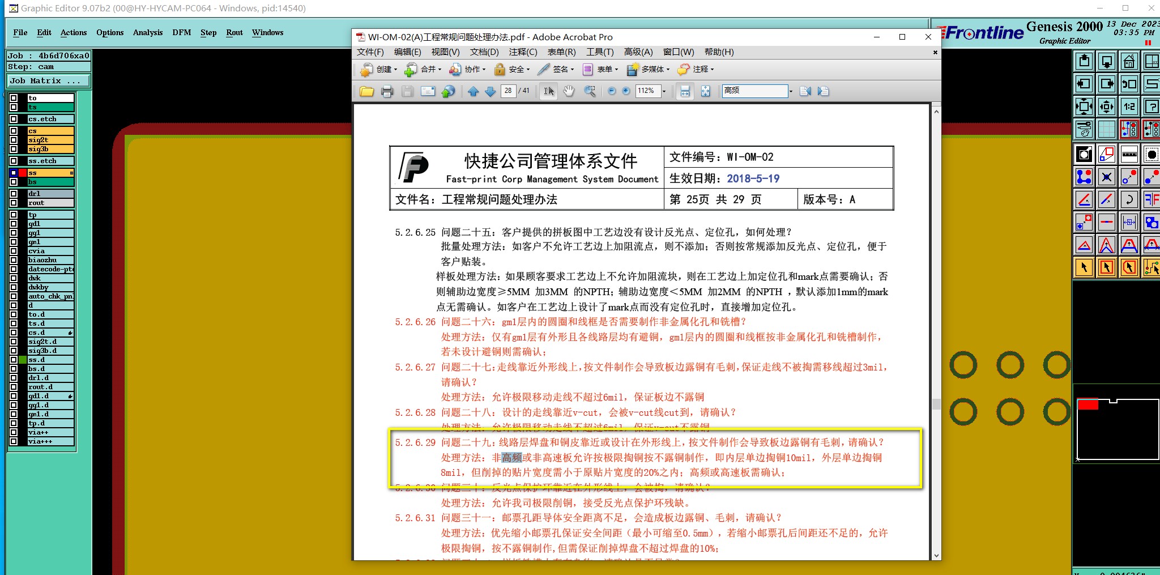Select the plain arrow pointer select tool

coord(1084,267)
